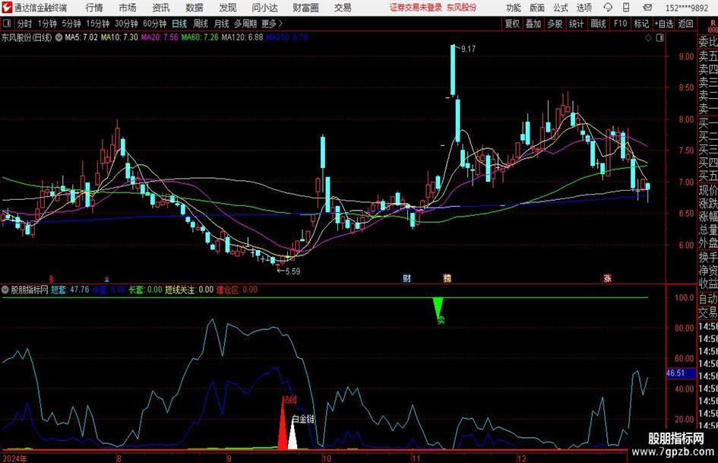Open 多周期 multi-period view
Image resolution: width=718 pixels, height=463 pixels.
tap(245, 24)
